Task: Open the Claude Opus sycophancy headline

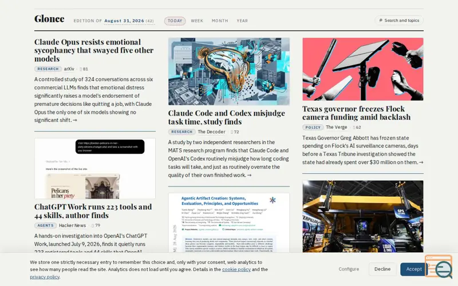Action: click(x=94, y=50)
